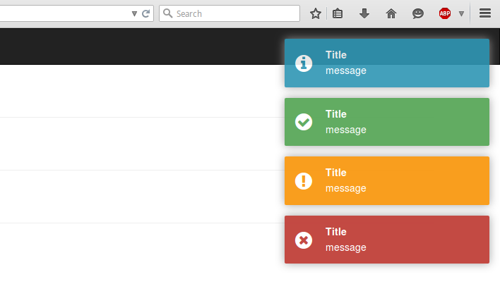Viewport: 500px width, 303px height.
Task: Click the Title of the blue info toast
Action: (x=336, y=55)
